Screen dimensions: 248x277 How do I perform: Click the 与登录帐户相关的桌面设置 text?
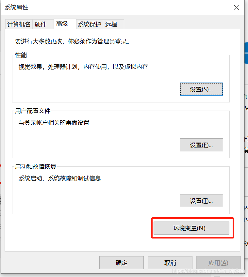click(x=54, y=123)
